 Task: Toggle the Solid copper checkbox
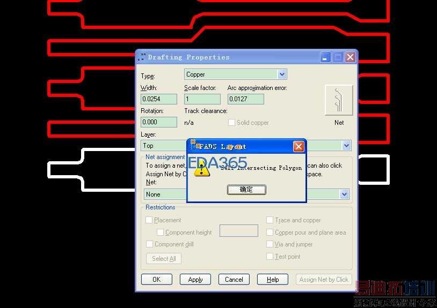click(x=231, y=123)
